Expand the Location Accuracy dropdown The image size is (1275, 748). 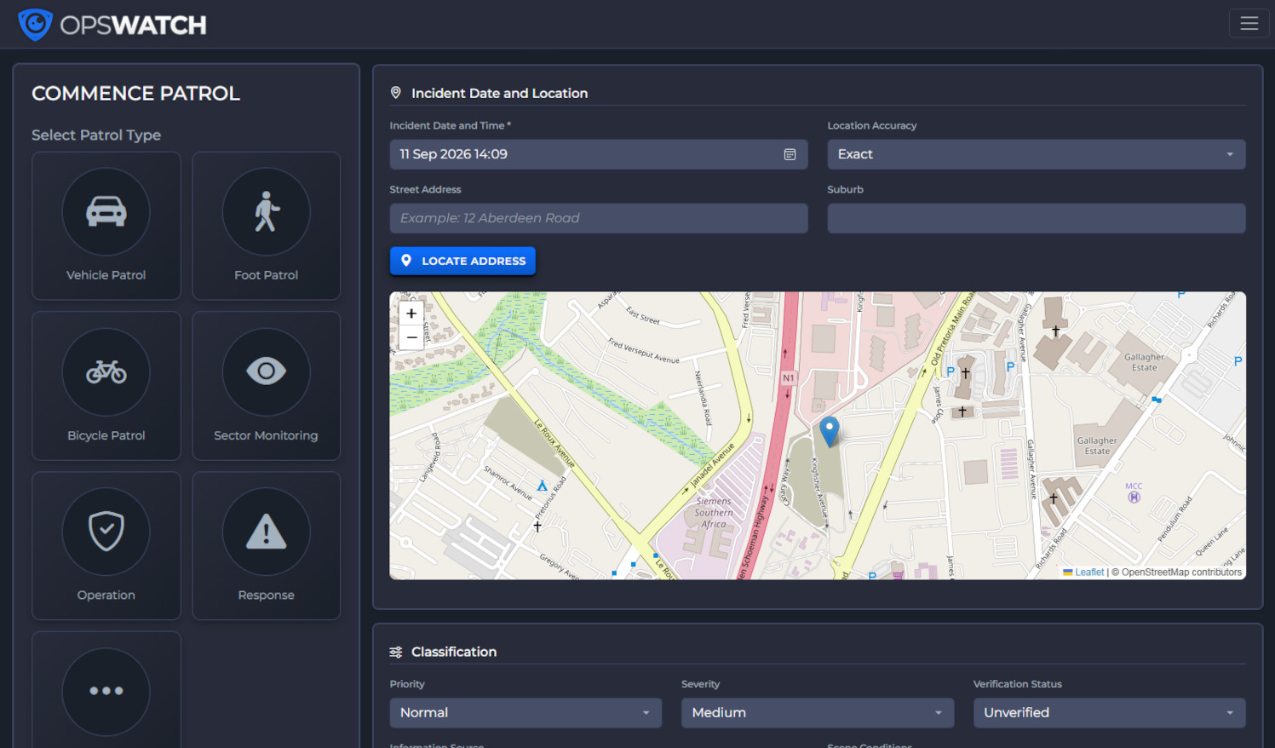tap(1036, 154)
